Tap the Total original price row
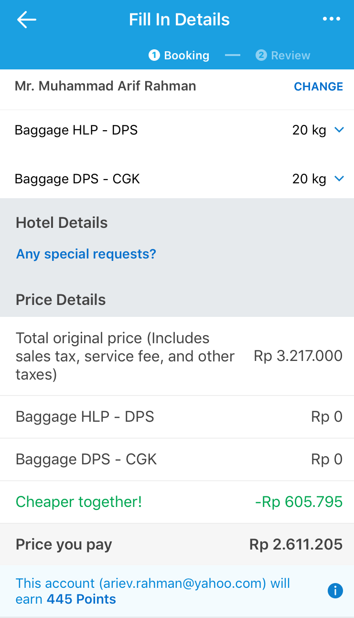This screenshot has height=618, width=354. pyautogui.click(x=177, y=356)
